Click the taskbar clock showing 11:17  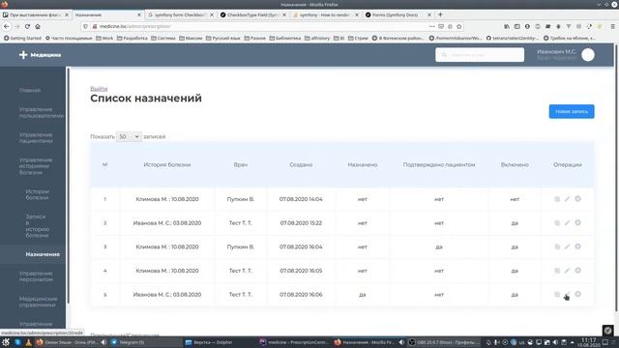[588, 342]
